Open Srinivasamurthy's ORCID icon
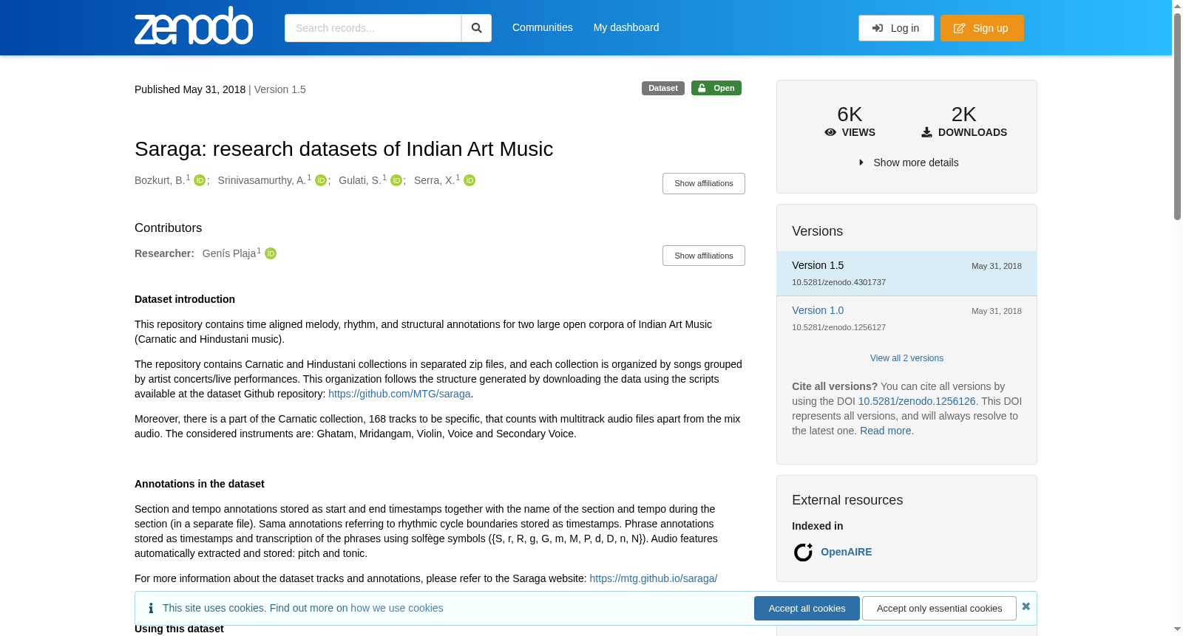1183x636 pixels. click(x=321, y=180)
